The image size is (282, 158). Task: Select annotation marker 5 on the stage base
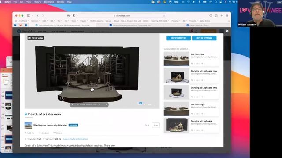click(x=62, y=98)
